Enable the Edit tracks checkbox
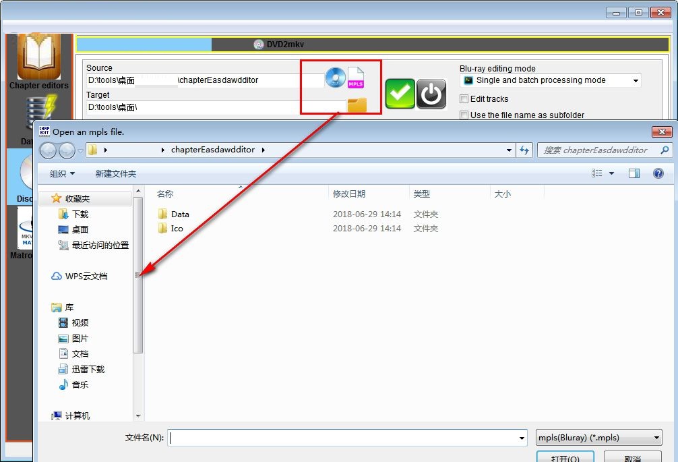This screenshot has height=462, width=678. pyautogui.click(x=464, y=99)
